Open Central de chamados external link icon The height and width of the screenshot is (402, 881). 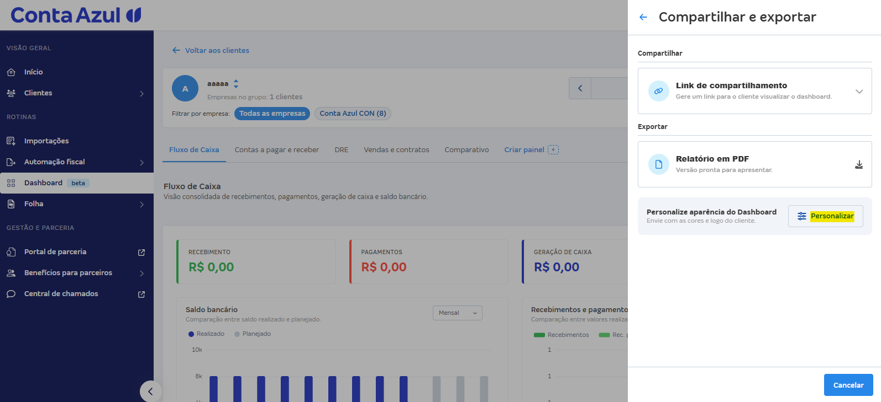(x=141, y=294)
